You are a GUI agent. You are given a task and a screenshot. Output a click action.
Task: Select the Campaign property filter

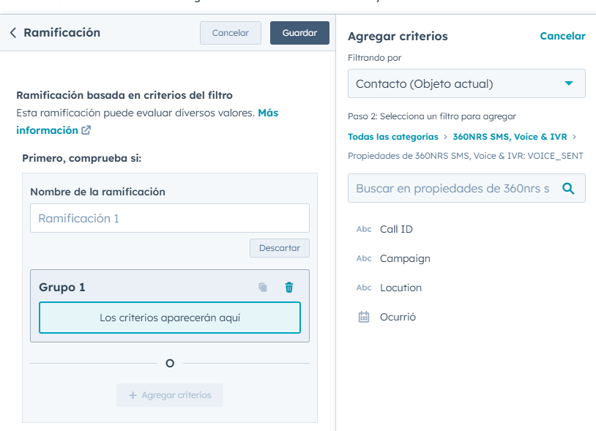click(405, 258)
